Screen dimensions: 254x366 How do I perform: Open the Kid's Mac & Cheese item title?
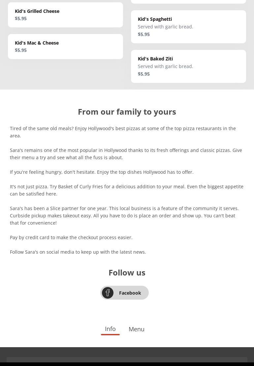37,43
